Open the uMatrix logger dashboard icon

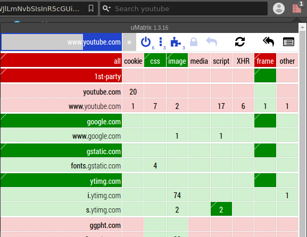click(288, 42)
